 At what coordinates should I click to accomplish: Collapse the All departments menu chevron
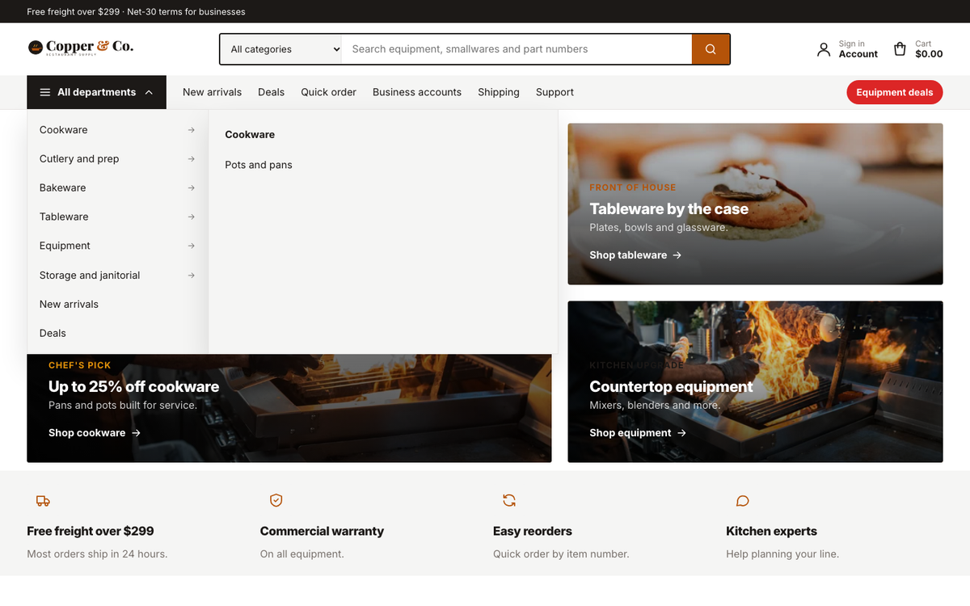pos(149,92)
